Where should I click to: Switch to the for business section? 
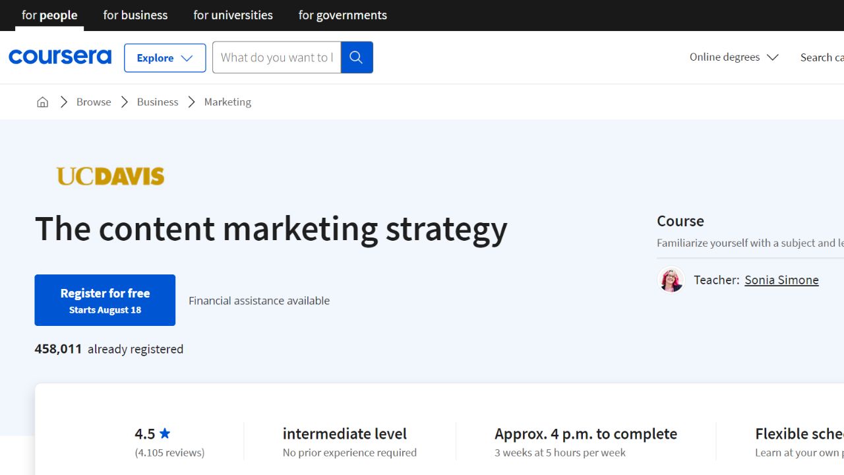click(x=135, y=15)
